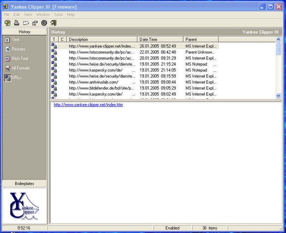This screenshot has height=233, width=286.
Task: Click the URL type icon of the yankee-clipper.net row
Action: point(54,46)
